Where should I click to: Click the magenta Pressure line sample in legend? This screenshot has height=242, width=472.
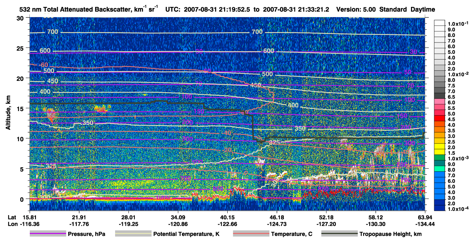pyautogui.click(x=48, y=234)
